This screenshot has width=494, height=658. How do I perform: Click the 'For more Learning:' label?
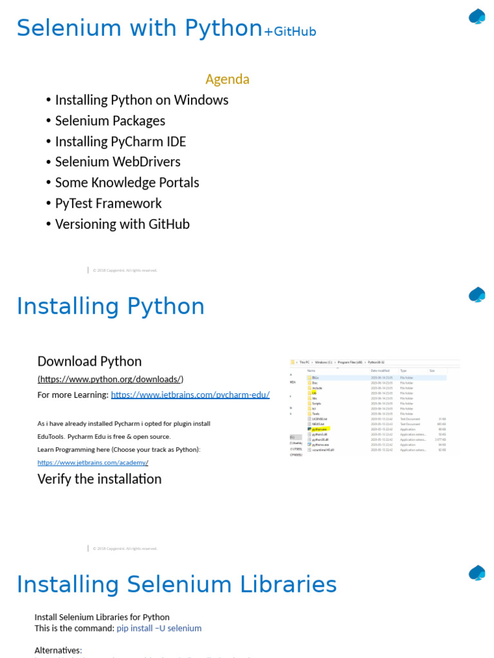click(73, 395)
